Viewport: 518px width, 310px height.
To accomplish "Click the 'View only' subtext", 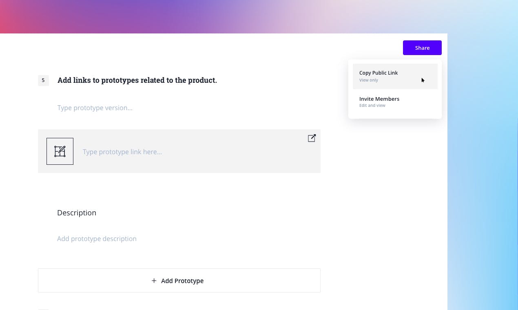I will click(369, 80).
